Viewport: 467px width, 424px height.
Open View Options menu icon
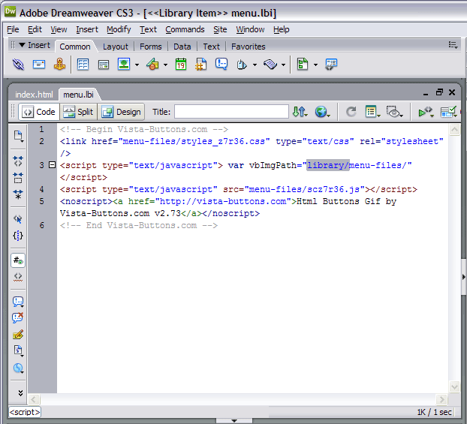tap(372, 112)
